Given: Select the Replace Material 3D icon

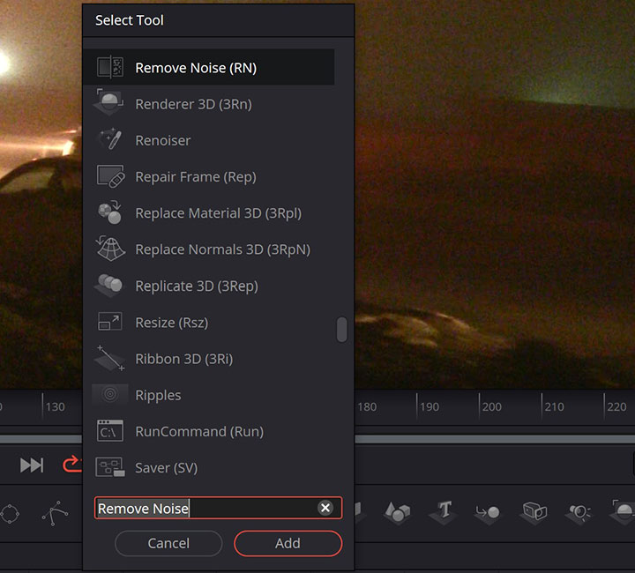Looking at the screenshot, I should pyautogui.click(x=109, y=212).
